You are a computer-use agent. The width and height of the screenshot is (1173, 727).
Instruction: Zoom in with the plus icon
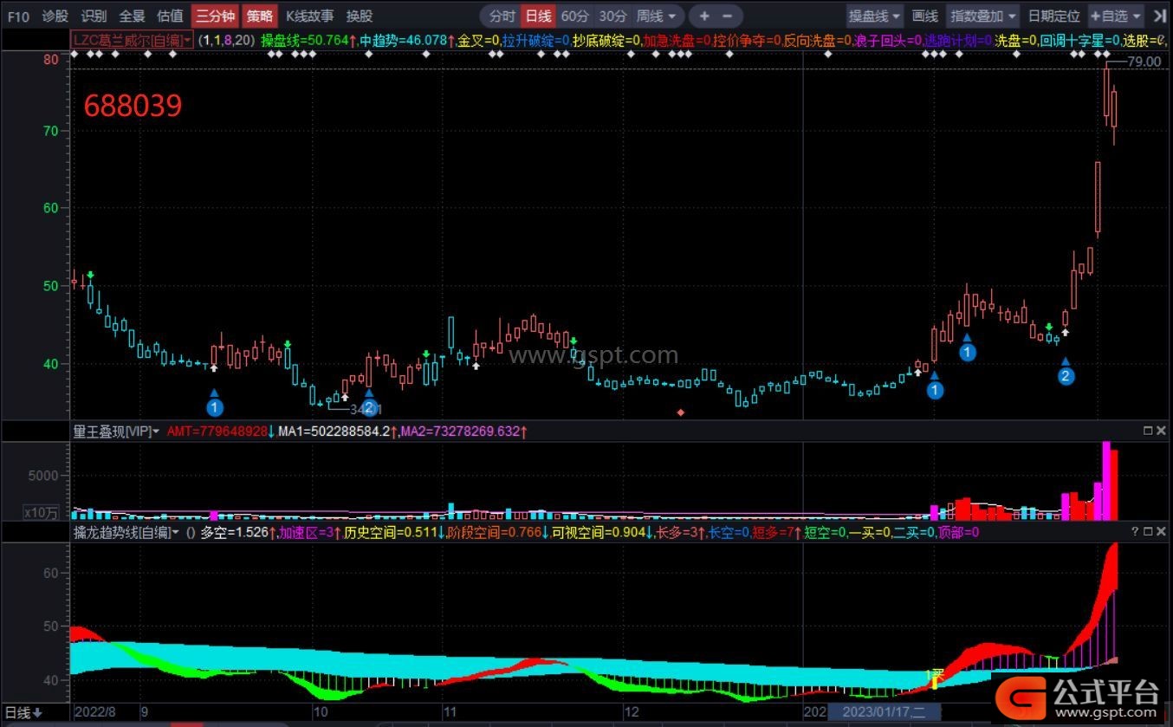pos(704,16)
